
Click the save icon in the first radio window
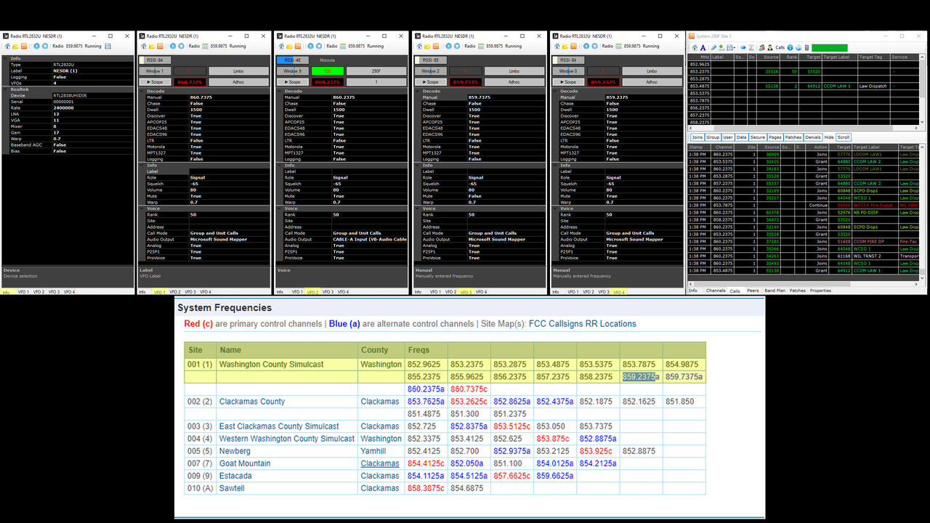pyautogui.click(x=108, y=47)
